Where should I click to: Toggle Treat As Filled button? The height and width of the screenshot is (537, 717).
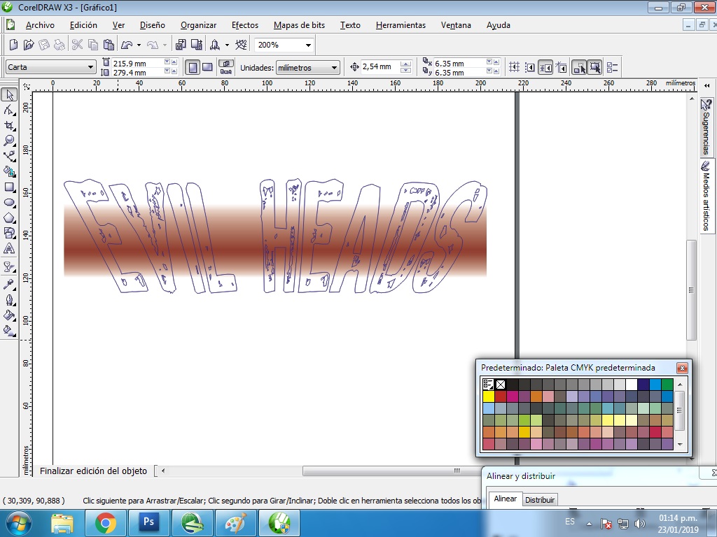[x=595, y=68]
